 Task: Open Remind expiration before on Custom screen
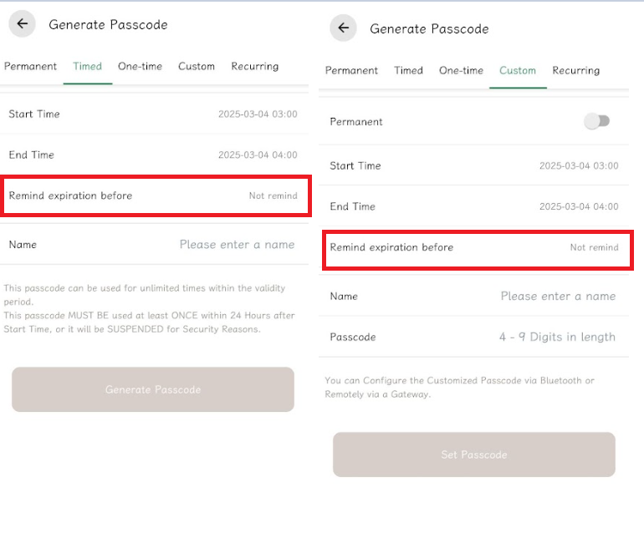(478, 247)
